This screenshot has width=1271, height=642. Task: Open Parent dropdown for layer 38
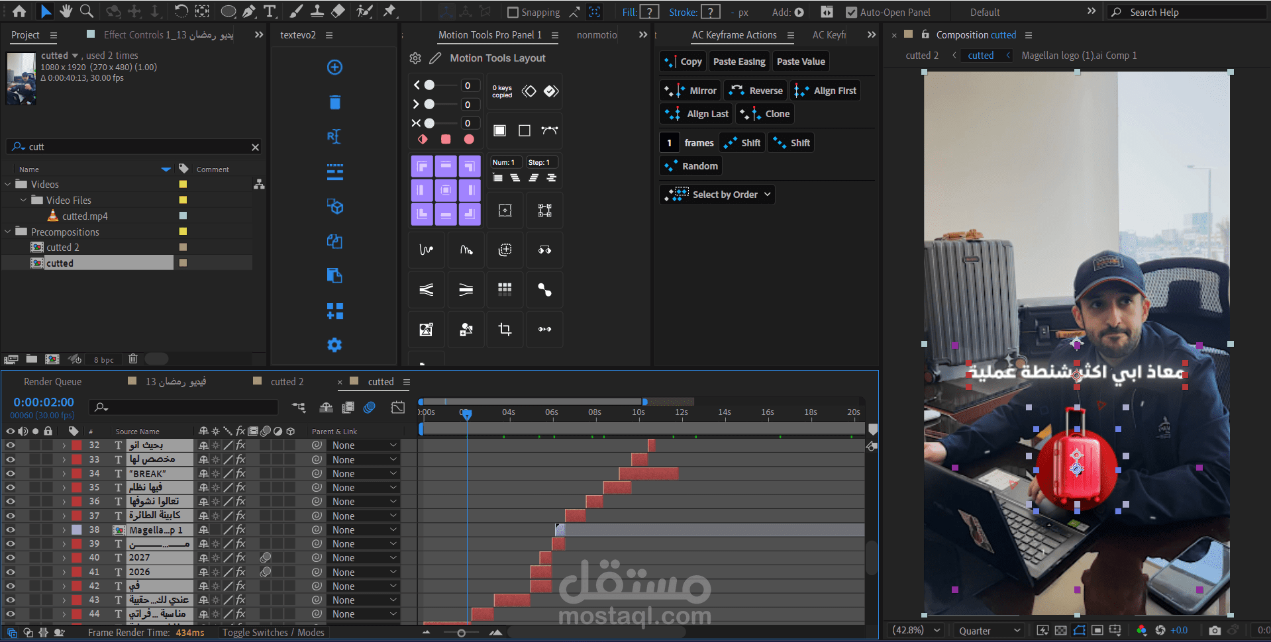(364, 529)
